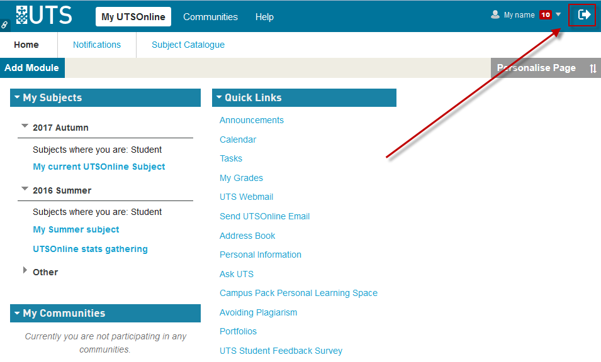Click the reorder arrows icon beside Personalise Page

(593, 69)
